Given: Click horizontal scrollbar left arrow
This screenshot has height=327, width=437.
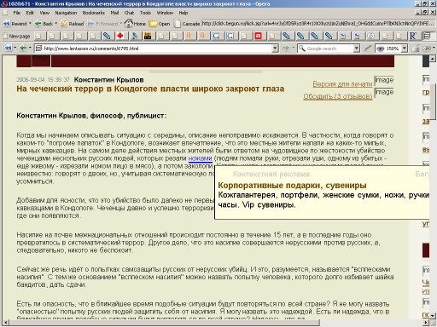Looking at the screenshot, I should tap(5, 323).
